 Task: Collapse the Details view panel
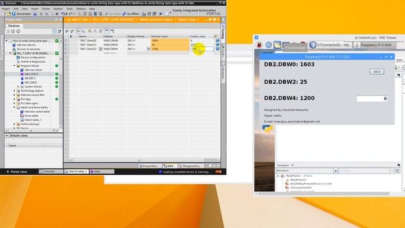coord(7,136)
